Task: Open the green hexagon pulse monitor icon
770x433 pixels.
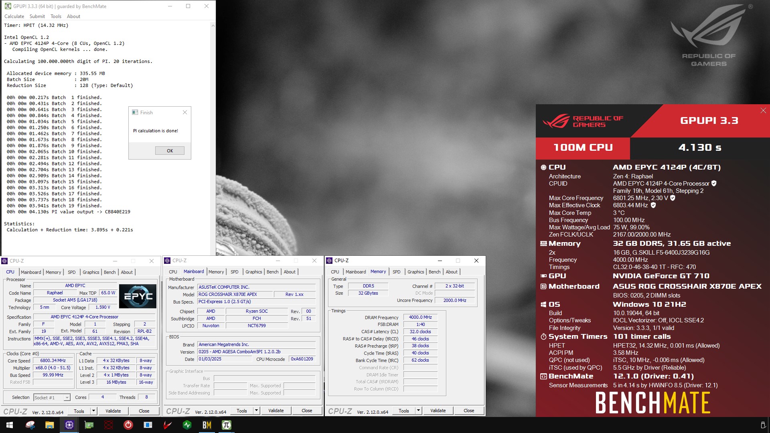Action: pos(187,425)
